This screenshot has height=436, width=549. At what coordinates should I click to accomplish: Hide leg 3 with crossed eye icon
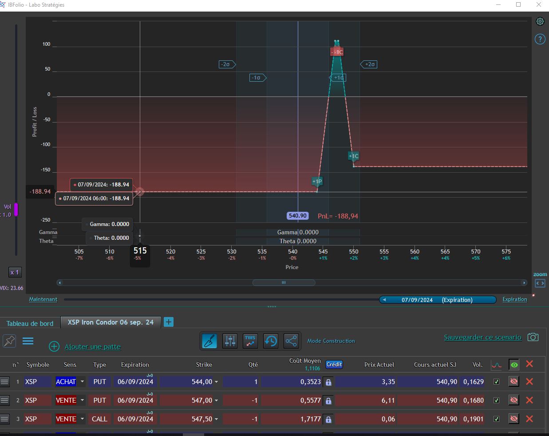(514, 419)
